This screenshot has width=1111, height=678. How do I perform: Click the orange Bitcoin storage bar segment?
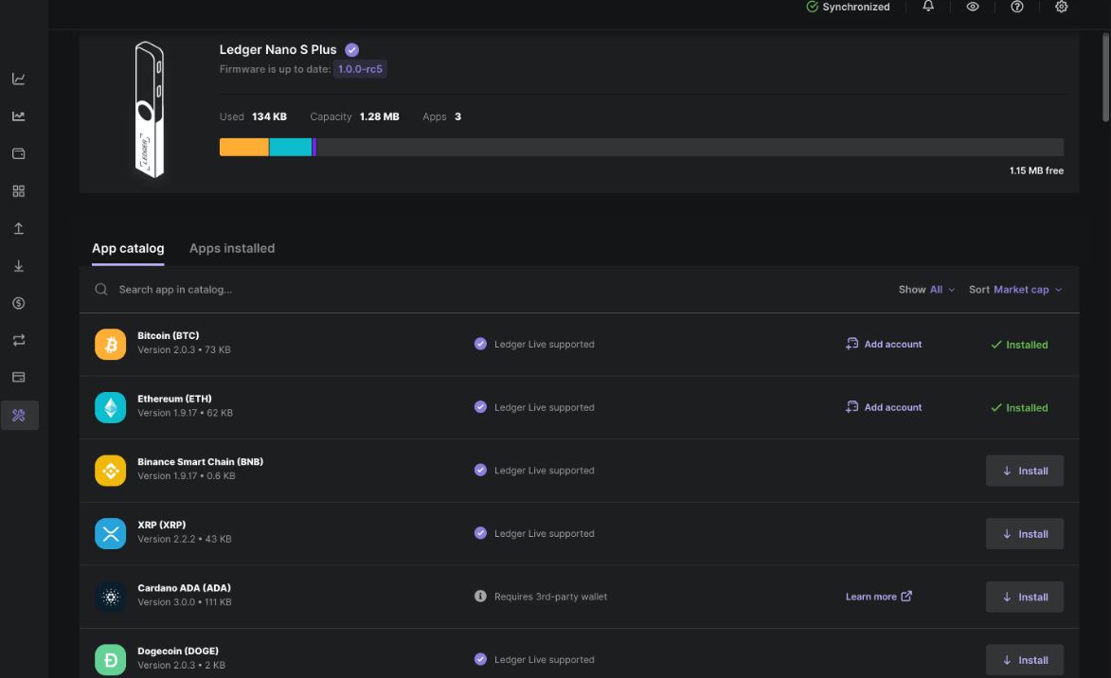coord(243,148)
